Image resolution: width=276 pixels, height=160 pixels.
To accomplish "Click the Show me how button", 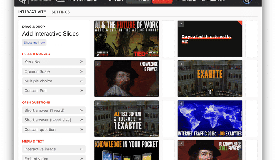I will [x=34, y=43].
